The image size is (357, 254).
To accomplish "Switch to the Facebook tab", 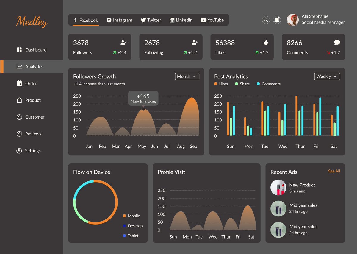I will click(x=86, y=20).
